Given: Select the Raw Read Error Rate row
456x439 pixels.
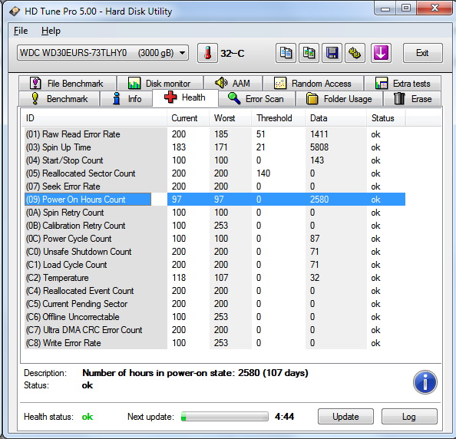Looking at the screenshot, I should pos(215,134).
